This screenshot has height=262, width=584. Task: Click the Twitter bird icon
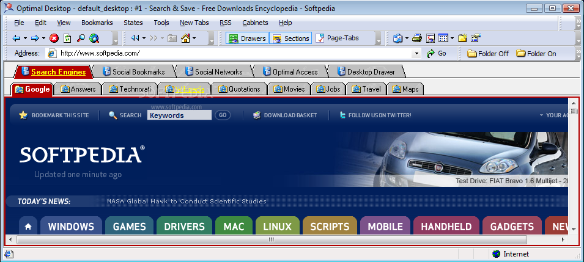(x=342, y=115)
